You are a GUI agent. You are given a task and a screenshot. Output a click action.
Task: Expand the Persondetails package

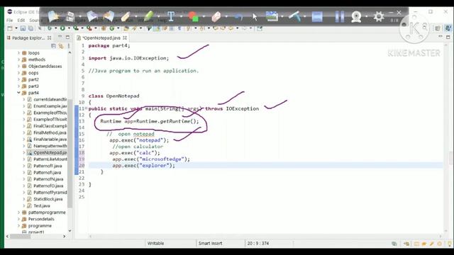[18, 219]
